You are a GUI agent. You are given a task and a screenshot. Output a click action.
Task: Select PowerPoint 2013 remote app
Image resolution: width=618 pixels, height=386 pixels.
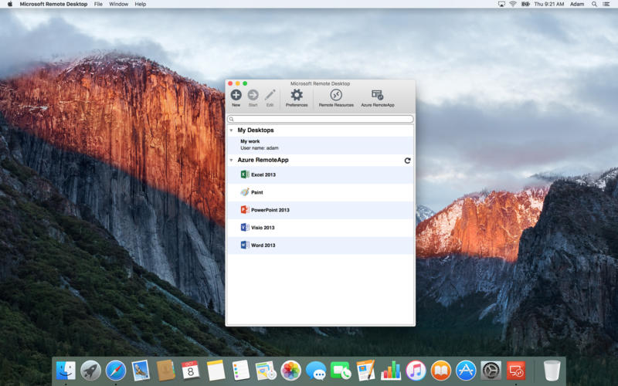pos(270,210)
